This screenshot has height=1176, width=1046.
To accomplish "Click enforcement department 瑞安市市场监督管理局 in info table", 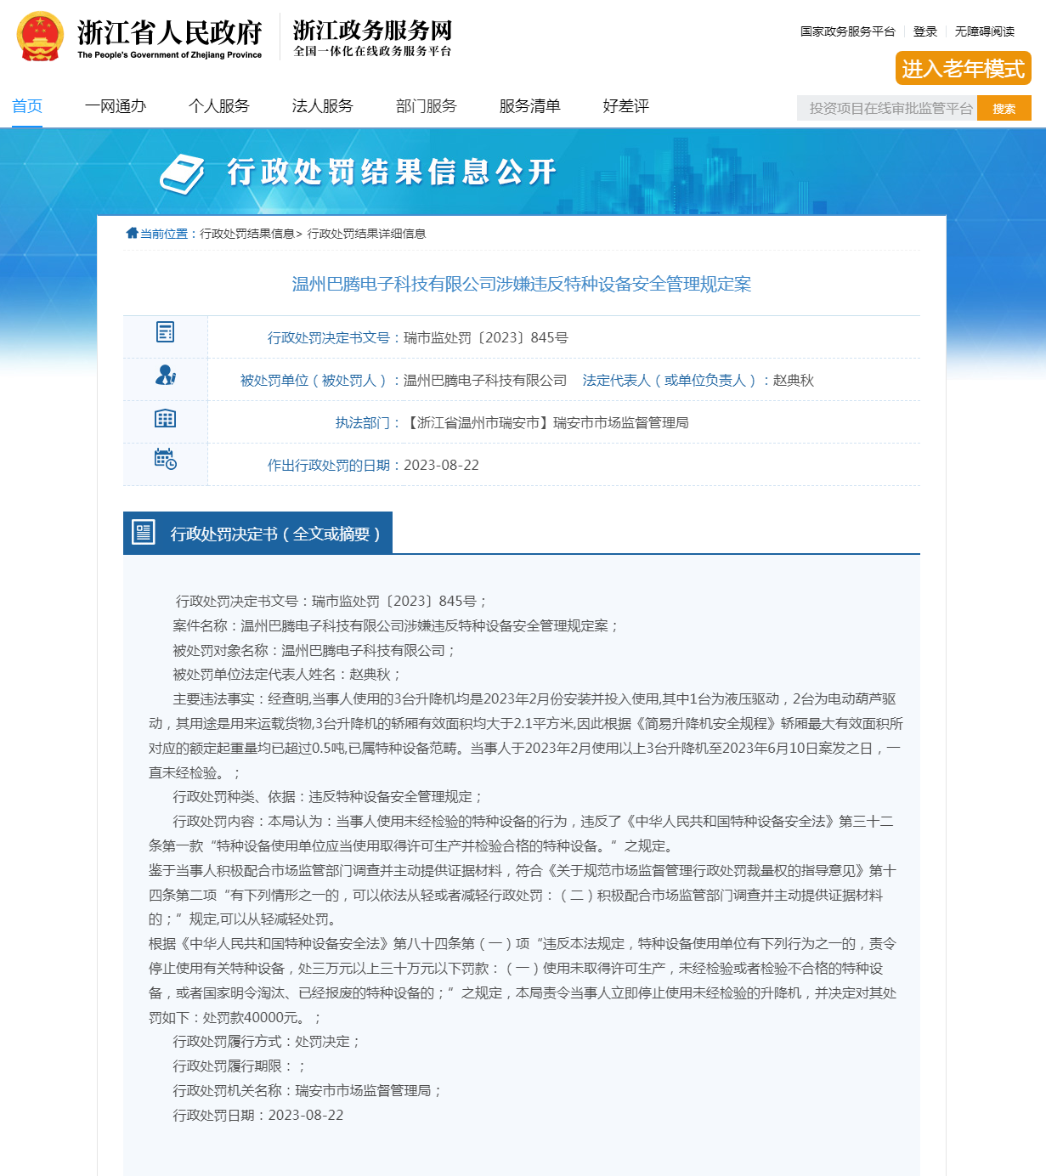I will [x=621, y=422].
